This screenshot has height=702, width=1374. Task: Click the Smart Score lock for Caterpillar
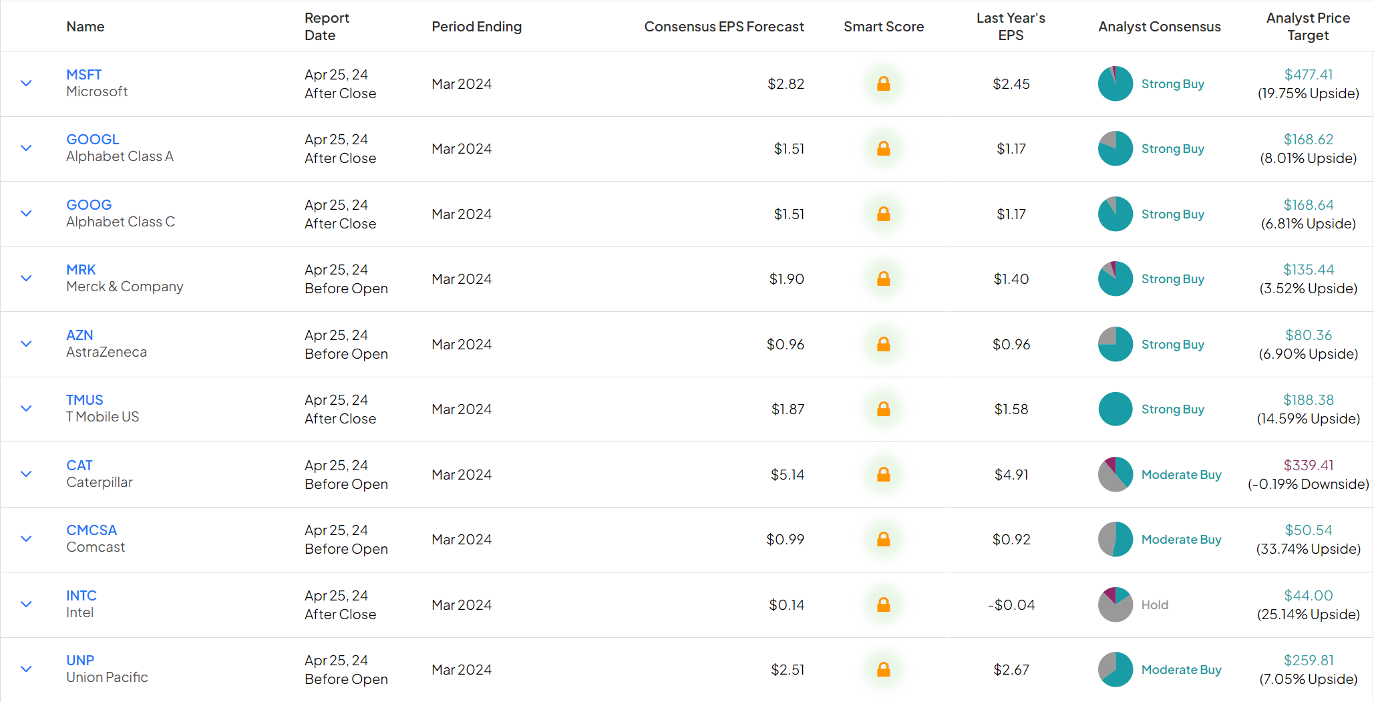[883, 474]
